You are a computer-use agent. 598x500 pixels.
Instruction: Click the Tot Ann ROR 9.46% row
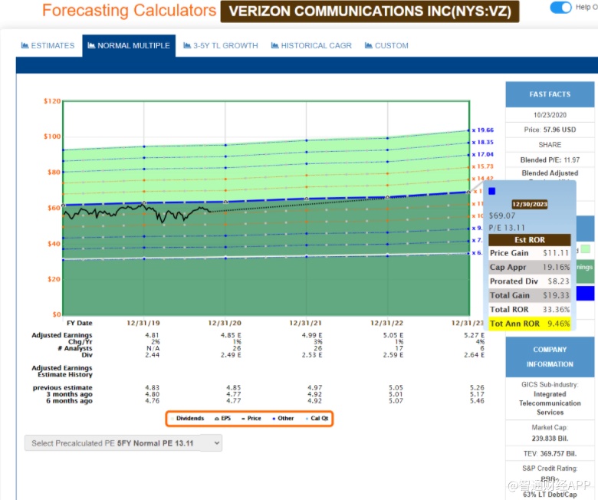pyautogui.click(x=530, y=324)
